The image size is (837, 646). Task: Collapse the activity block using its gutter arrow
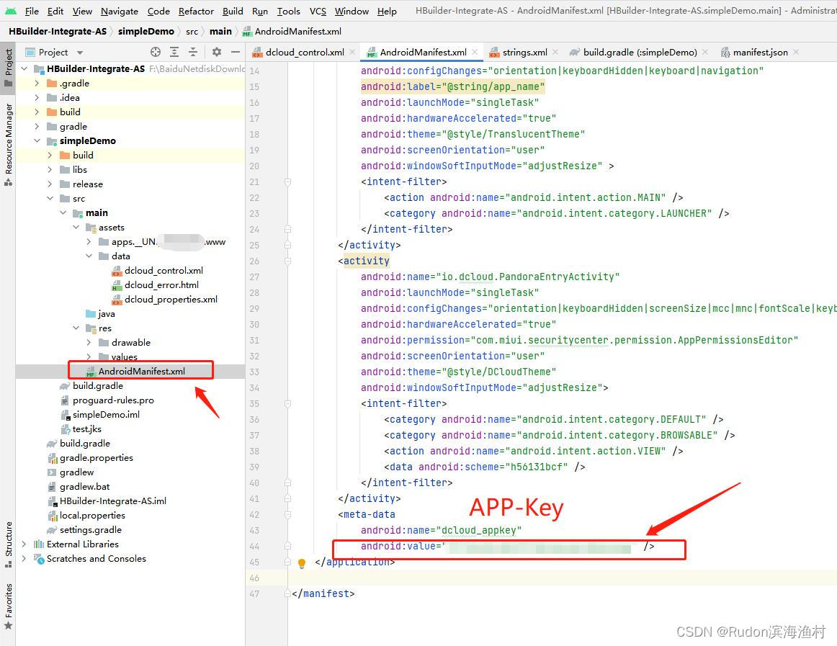click(x=287, y=260)
